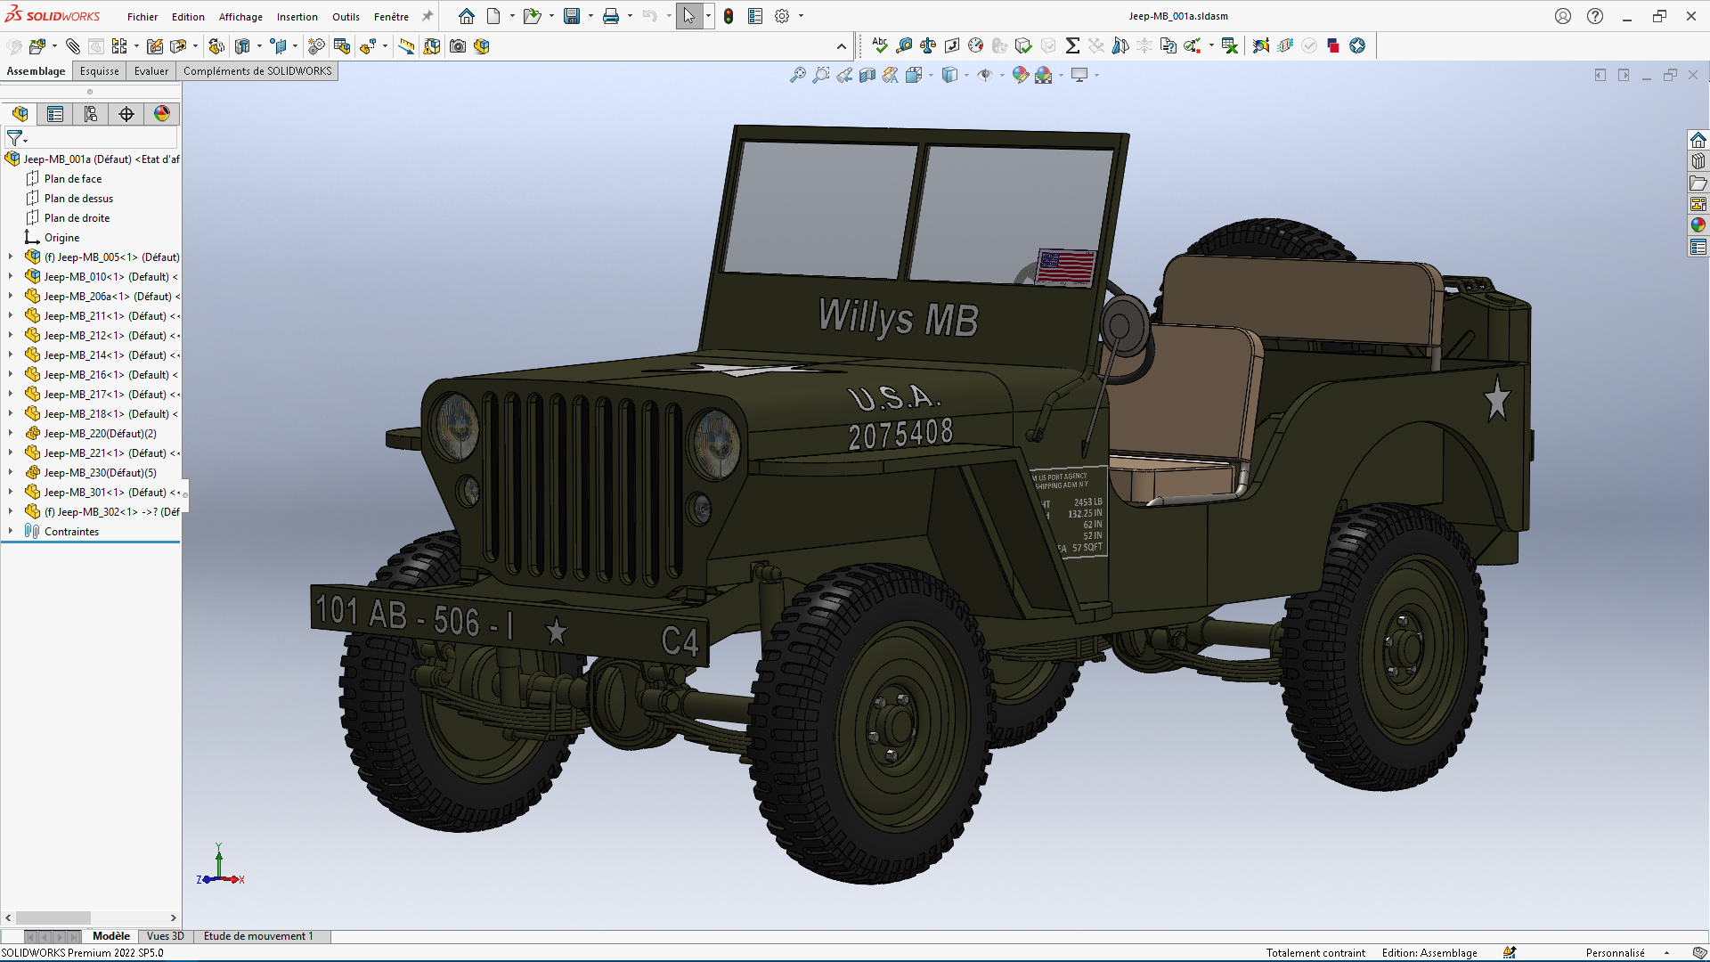Toggle the Select arrow tool

[x=689, y=16]
